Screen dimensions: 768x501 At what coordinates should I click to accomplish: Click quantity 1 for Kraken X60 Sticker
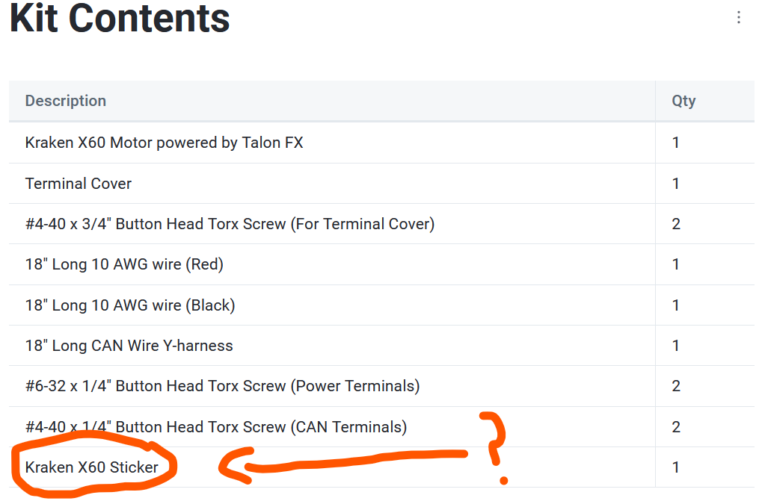click(675, 467)
